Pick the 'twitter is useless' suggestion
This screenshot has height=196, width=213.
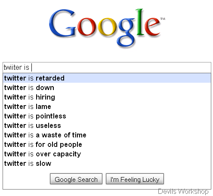pos(107,125)
